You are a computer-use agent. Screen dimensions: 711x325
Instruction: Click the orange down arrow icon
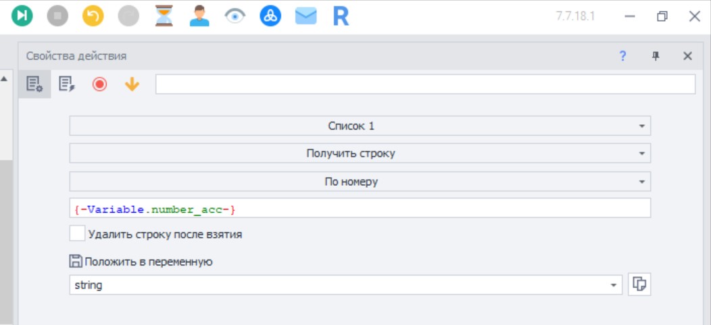(132, 84)
